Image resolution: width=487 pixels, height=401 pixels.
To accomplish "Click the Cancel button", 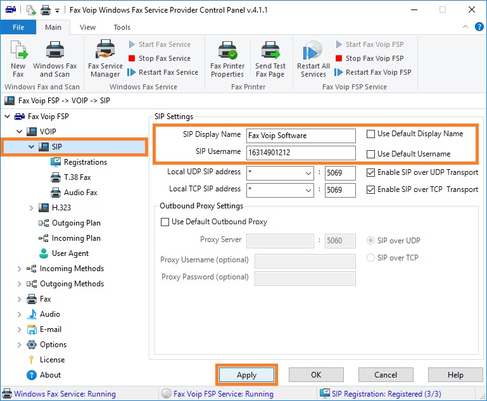I will pyautogui.click(x=386, y=375).
